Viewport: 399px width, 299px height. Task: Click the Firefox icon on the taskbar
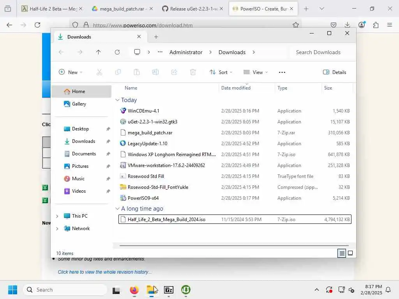(134, 290)
